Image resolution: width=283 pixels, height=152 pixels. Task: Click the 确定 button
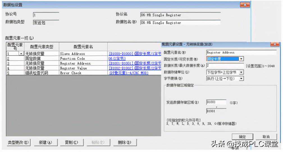pos(242,137)
